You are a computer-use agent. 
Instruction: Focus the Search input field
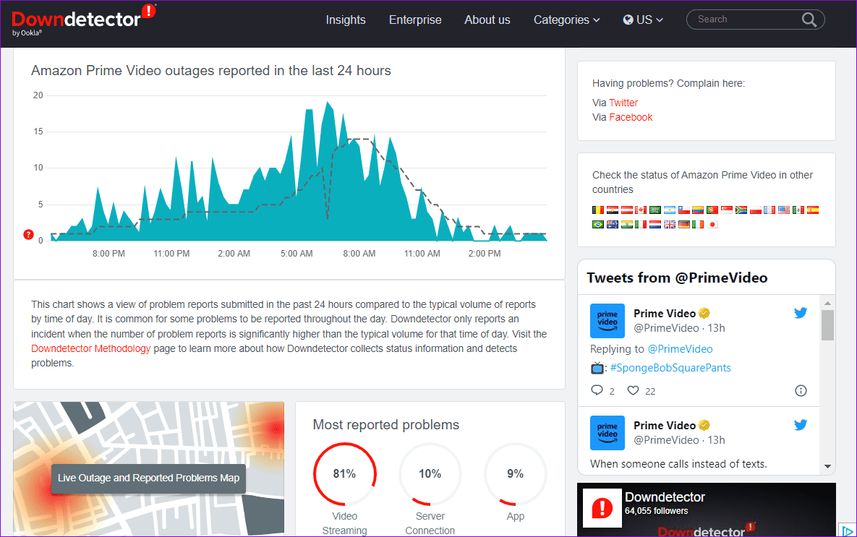point(746,20)
